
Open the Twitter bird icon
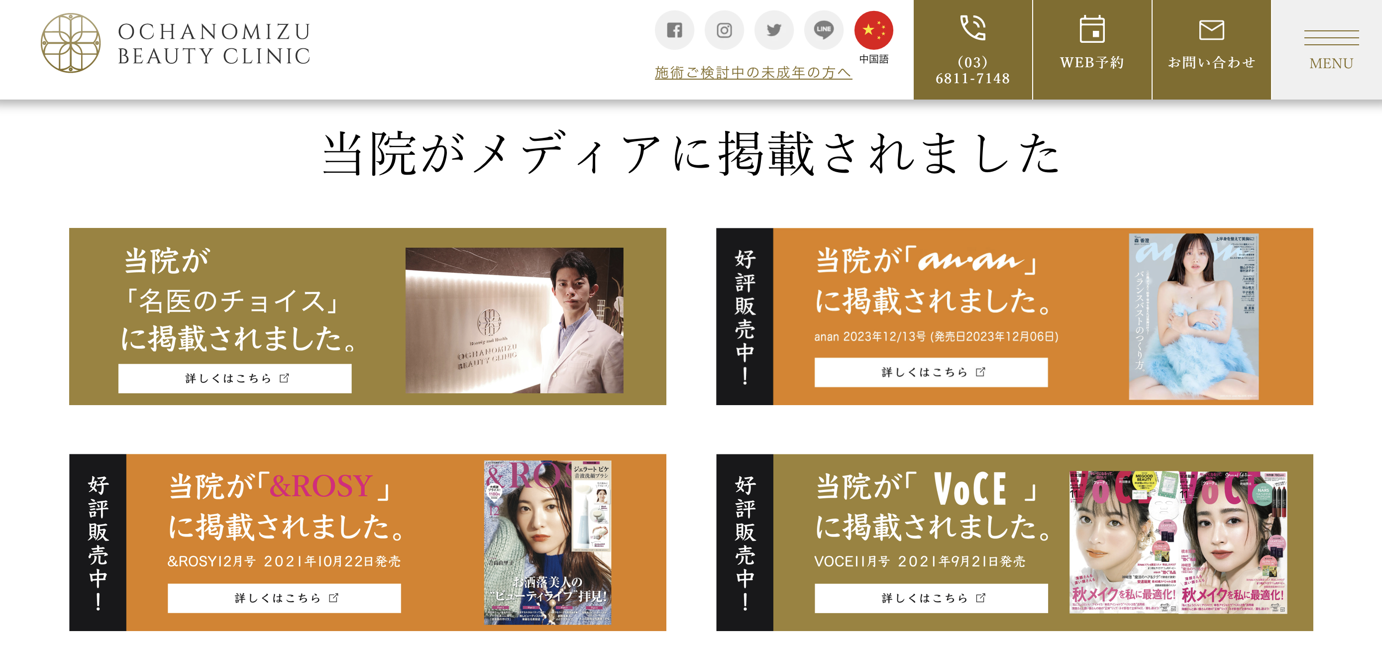point(774,30)
